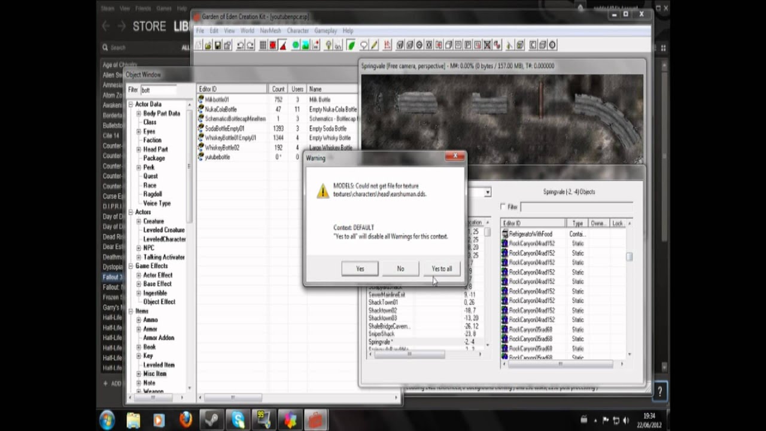Expand the Ammo tree node
The height and width of the screenshot is (431, 766).
[138, 320]
